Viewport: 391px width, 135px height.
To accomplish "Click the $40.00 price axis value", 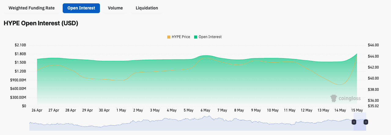I will coord(374,78).
